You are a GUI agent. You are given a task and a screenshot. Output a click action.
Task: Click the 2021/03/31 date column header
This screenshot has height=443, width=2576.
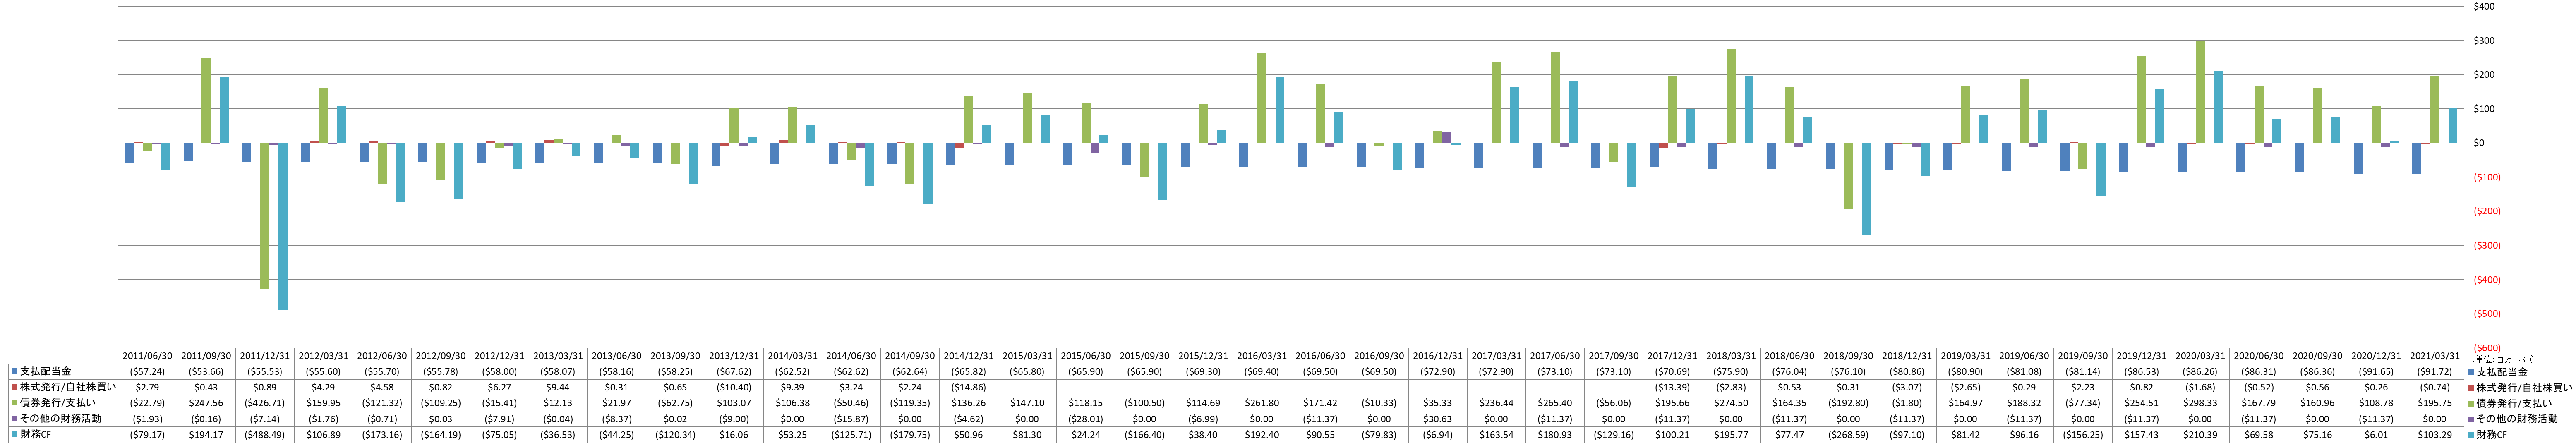tap(2435, 356)
